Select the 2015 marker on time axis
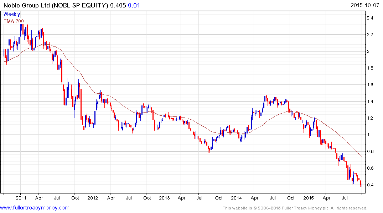 [x=309, y=198]
